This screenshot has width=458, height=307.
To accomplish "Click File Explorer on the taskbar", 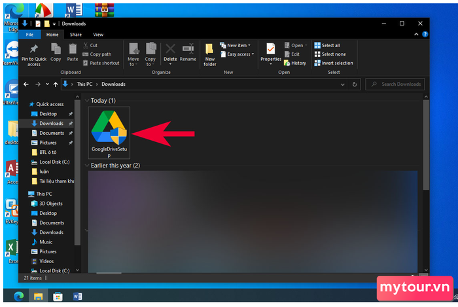I will (38, 296).
